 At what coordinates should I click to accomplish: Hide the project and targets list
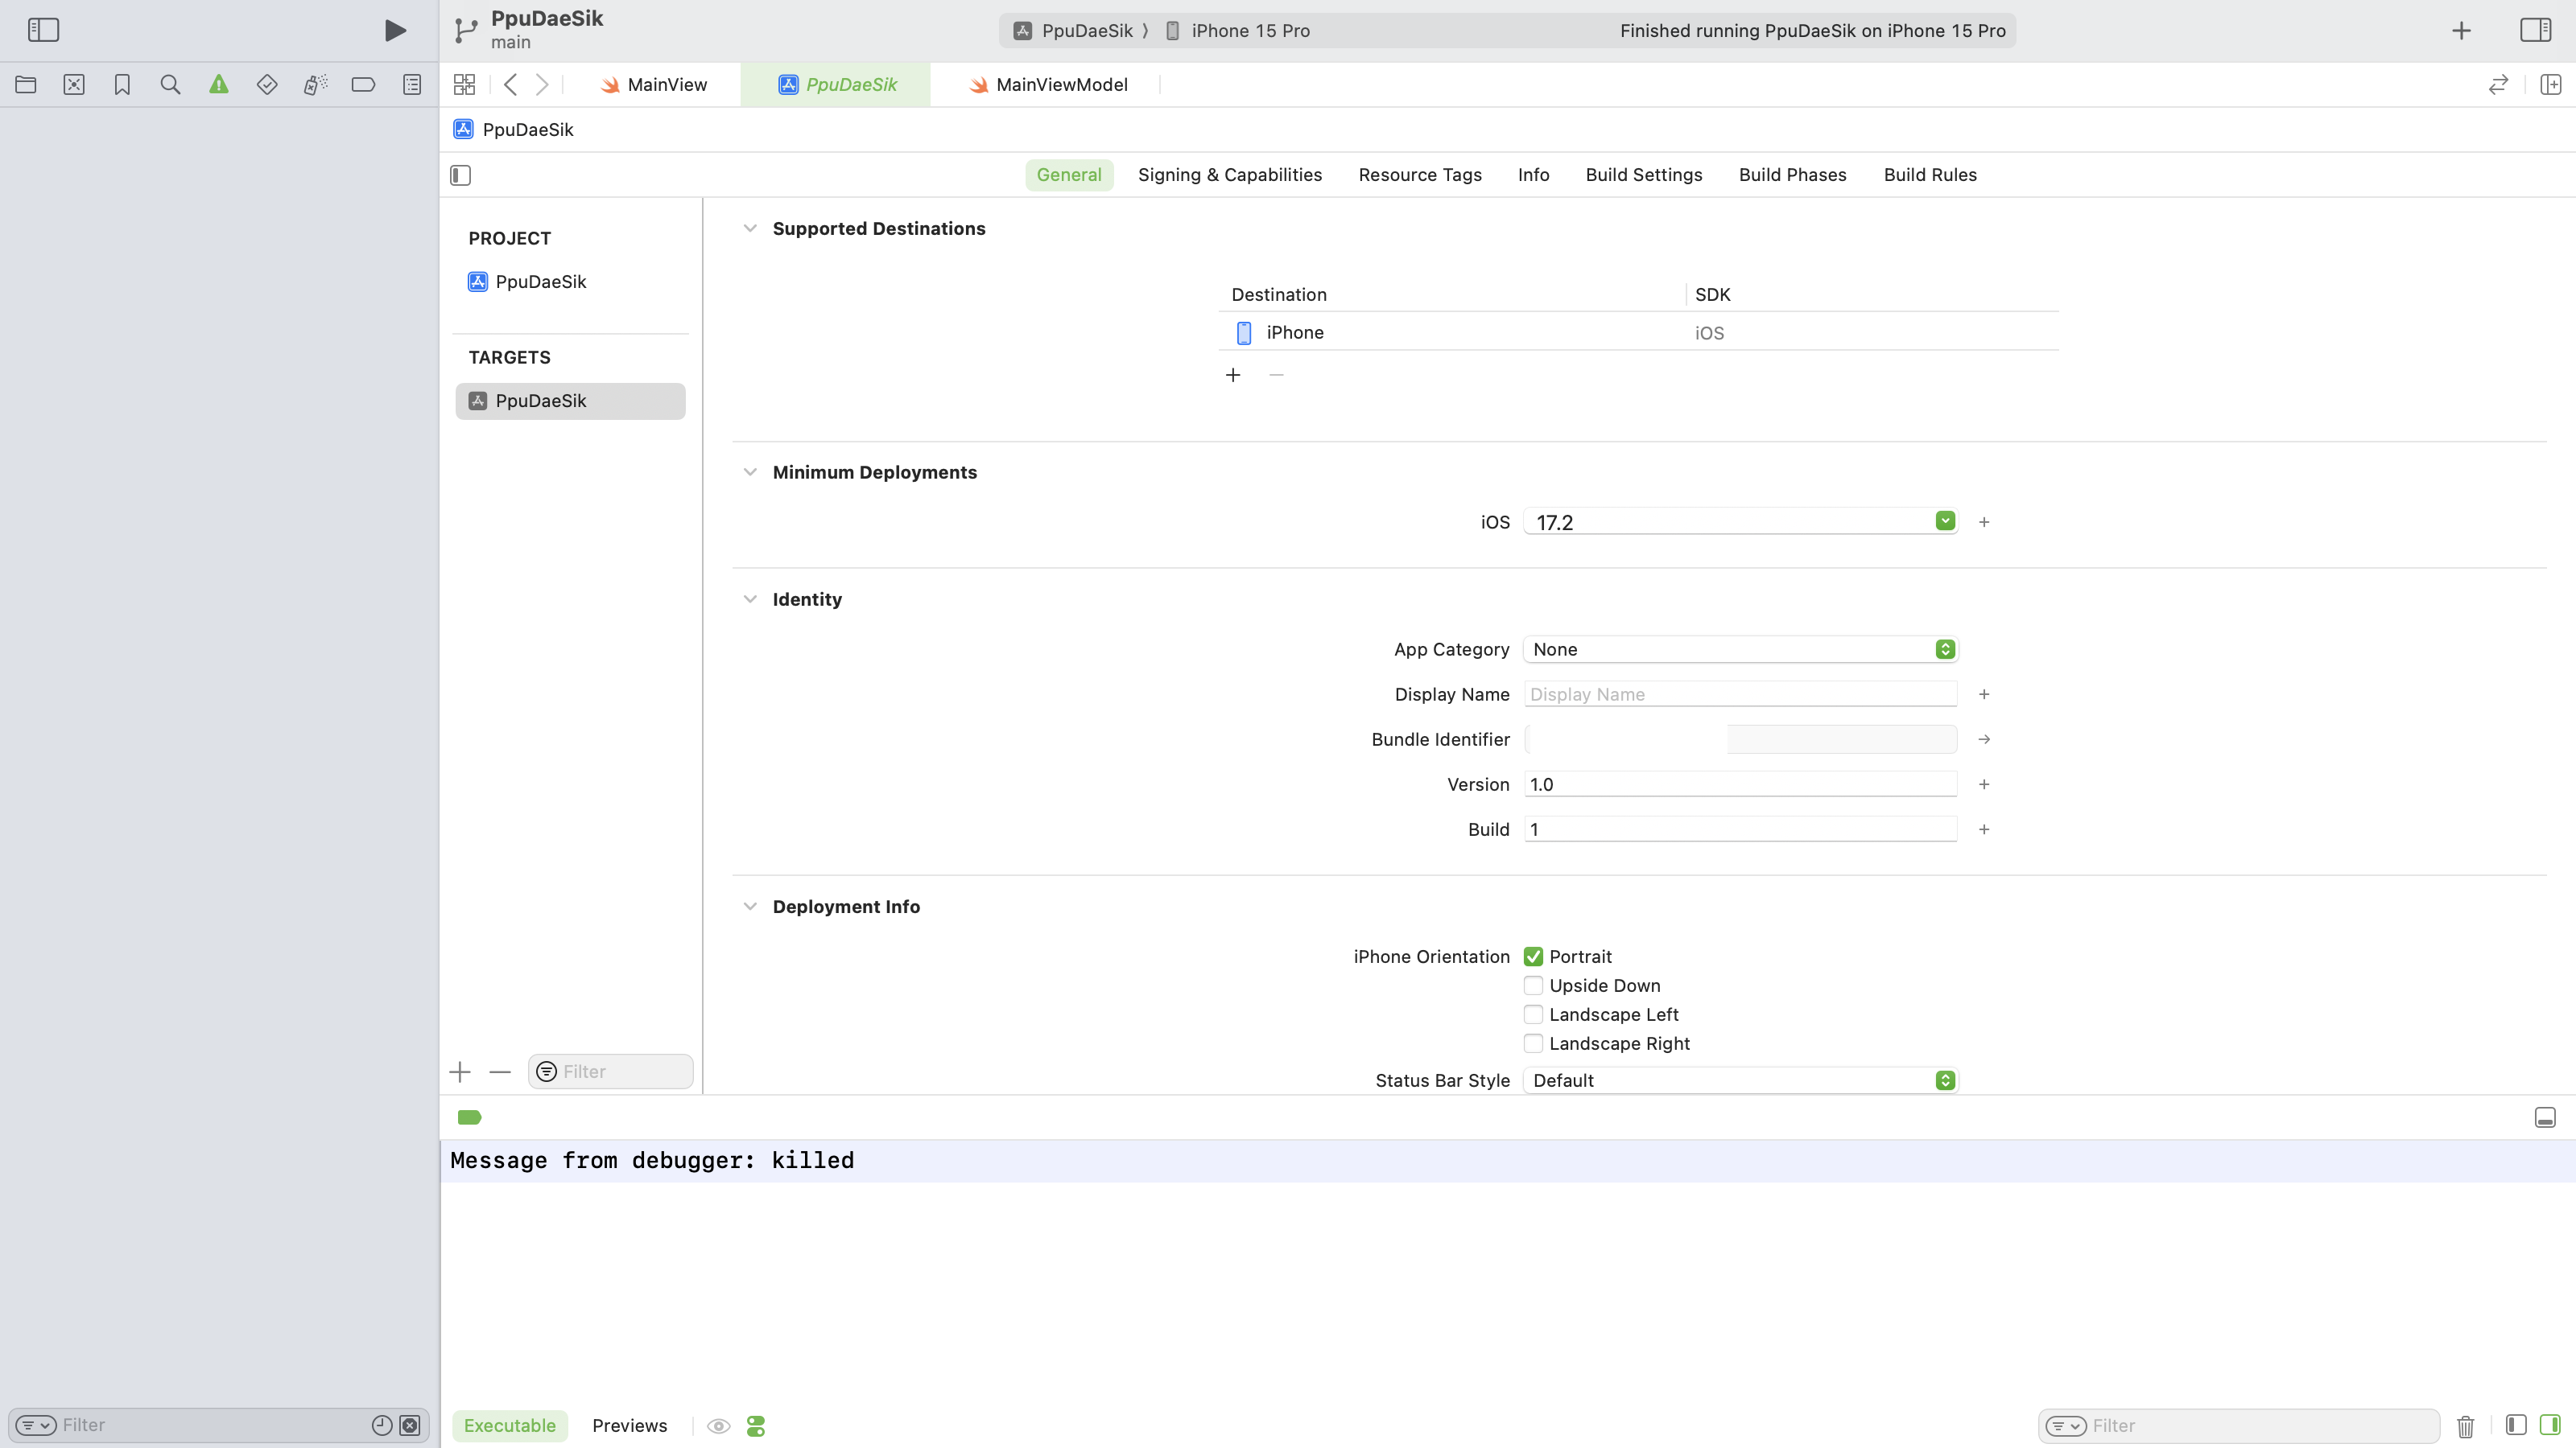point(461,176)
